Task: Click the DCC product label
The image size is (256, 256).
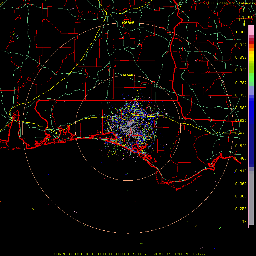Action: (250, 17)
